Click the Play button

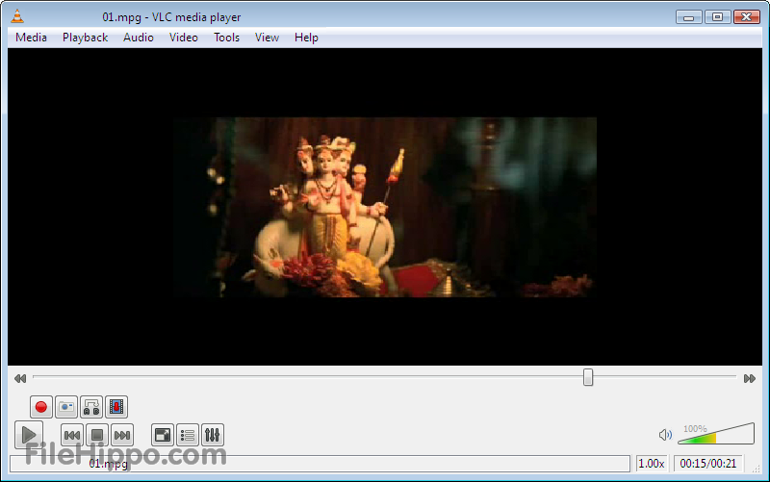click(x=29, y=435)
